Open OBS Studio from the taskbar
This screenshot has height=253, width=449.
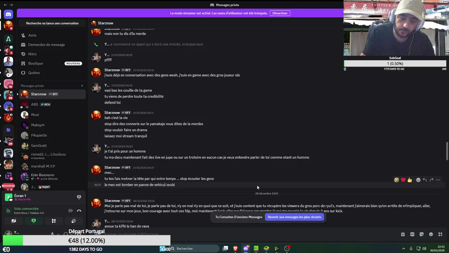[287, 248]
